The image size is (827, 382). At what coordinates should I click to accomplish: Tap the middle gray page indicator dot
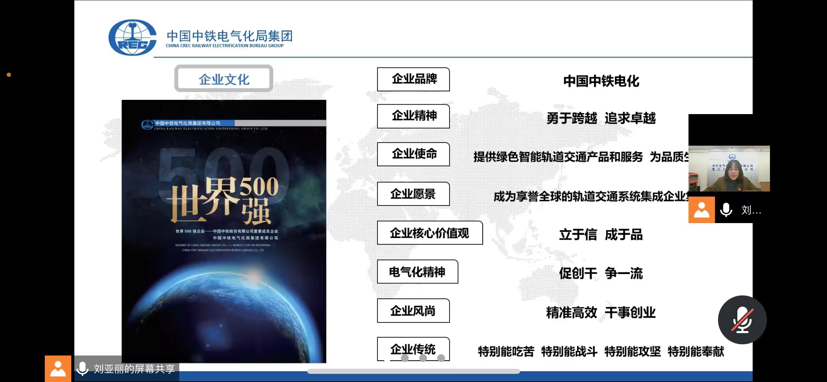423,358
